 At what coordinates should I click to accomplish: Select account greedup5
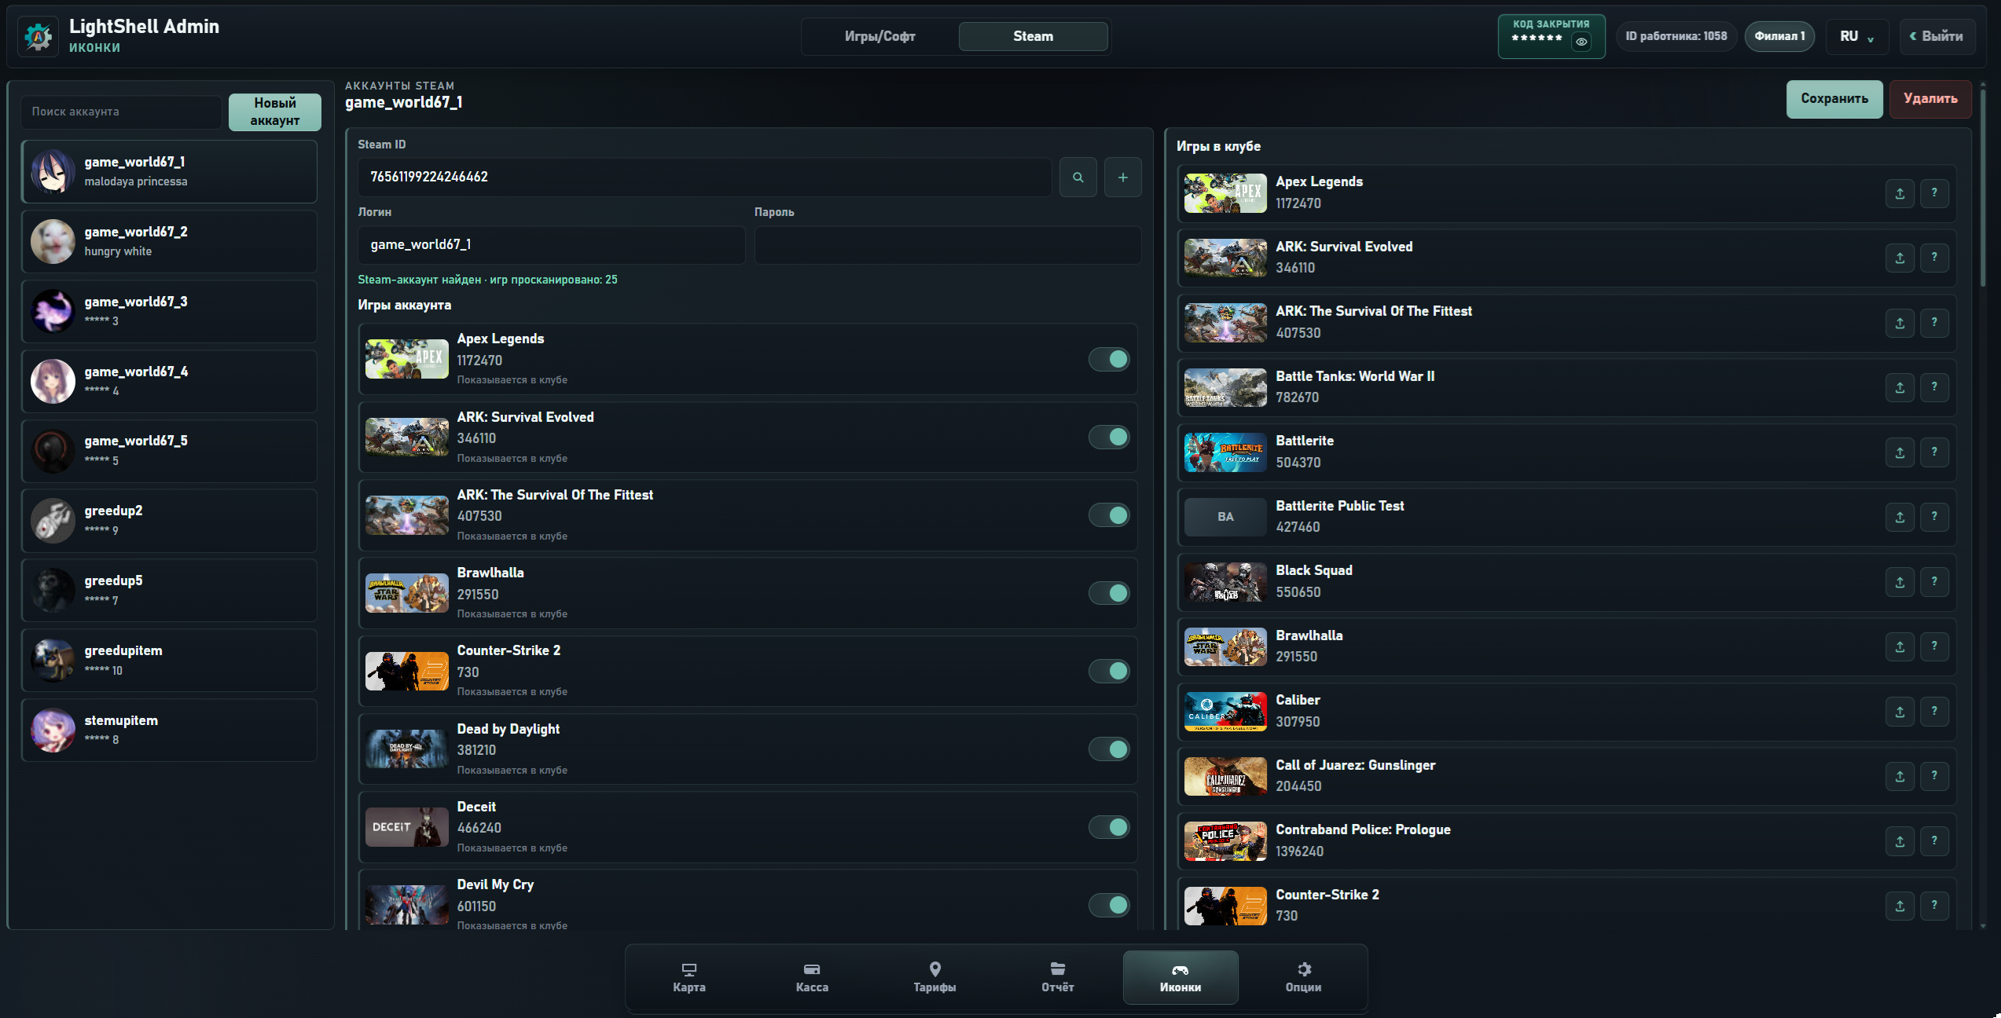point(169,590)
